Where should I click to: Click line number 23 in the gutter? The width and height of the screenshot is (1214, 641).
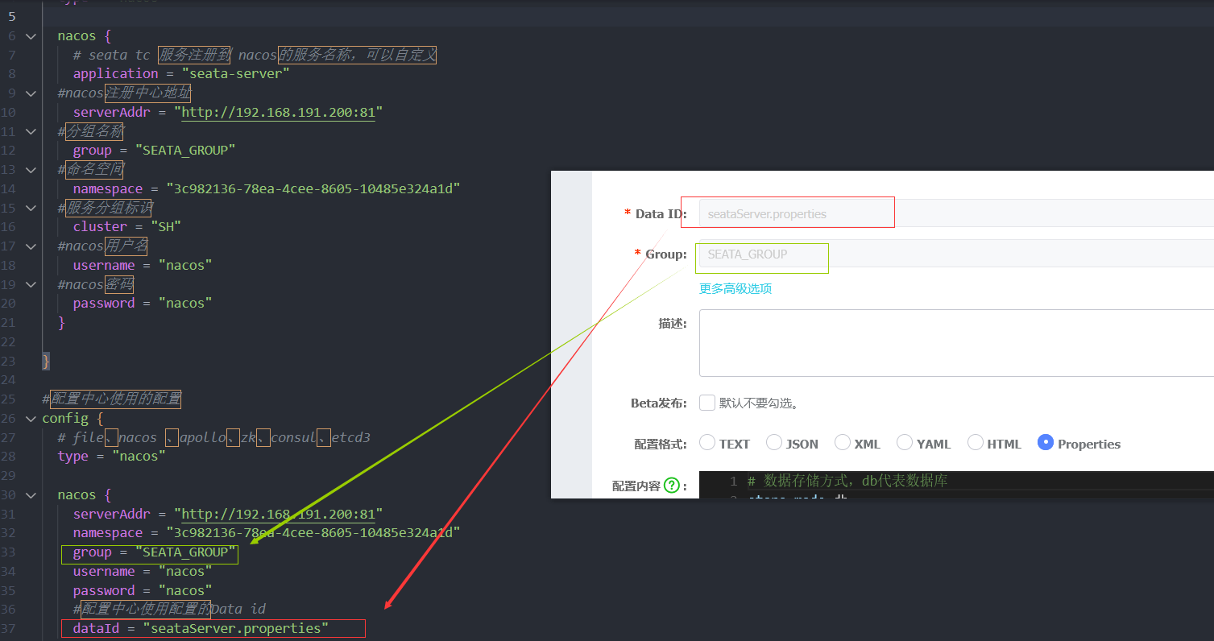click(8, 361)
